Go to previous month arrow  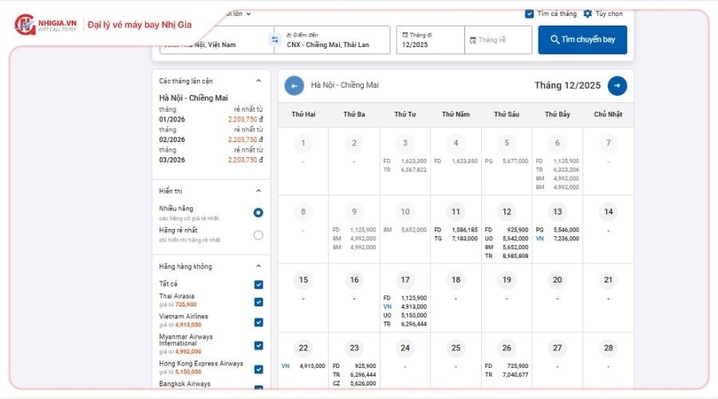(294, 85)
